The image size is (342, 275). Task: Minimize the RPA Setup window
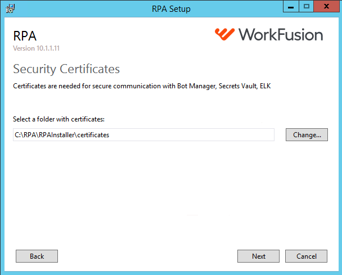(291, 6)
